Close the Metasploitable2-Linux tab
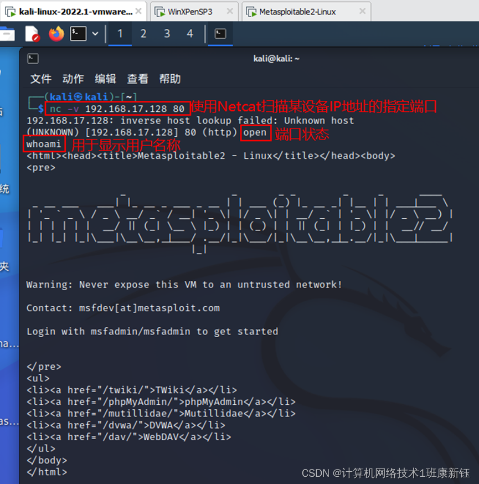479x484 pixels. coord(363,12)
